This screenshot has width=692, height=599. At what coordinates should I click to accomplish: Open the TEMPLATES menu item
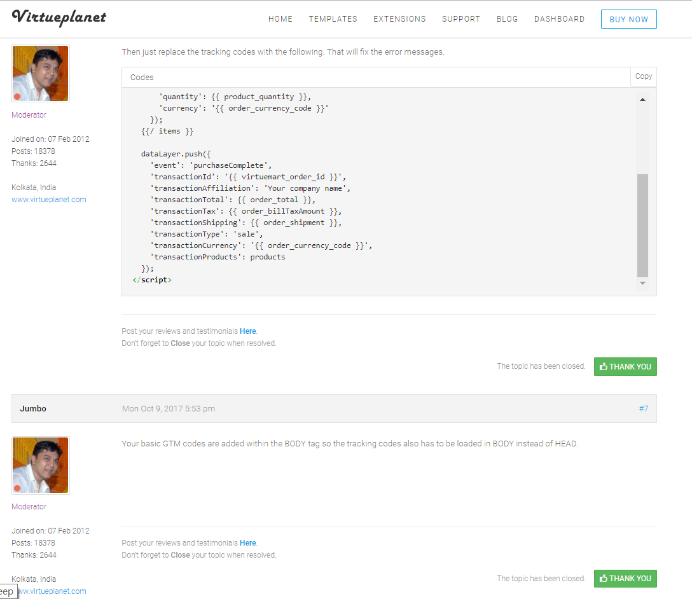coord(333,19)
